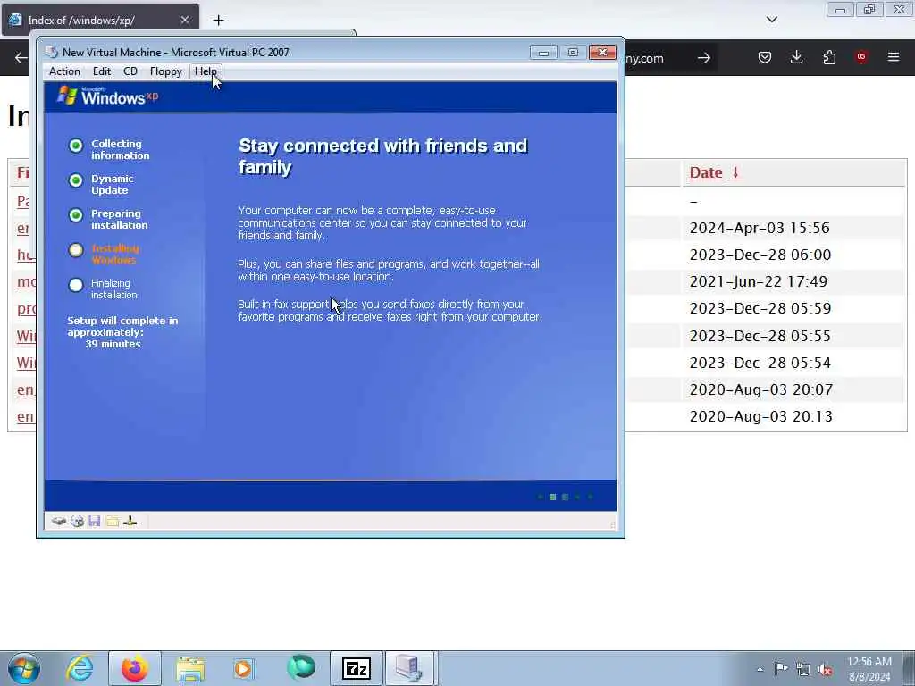The image size is (915, 686).
Task: Open the CD menu in Virtual PC
Action: [x=130, y=71]
